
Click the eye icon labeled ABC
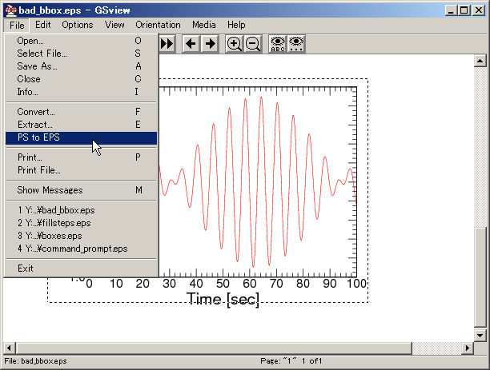(278, 44)
